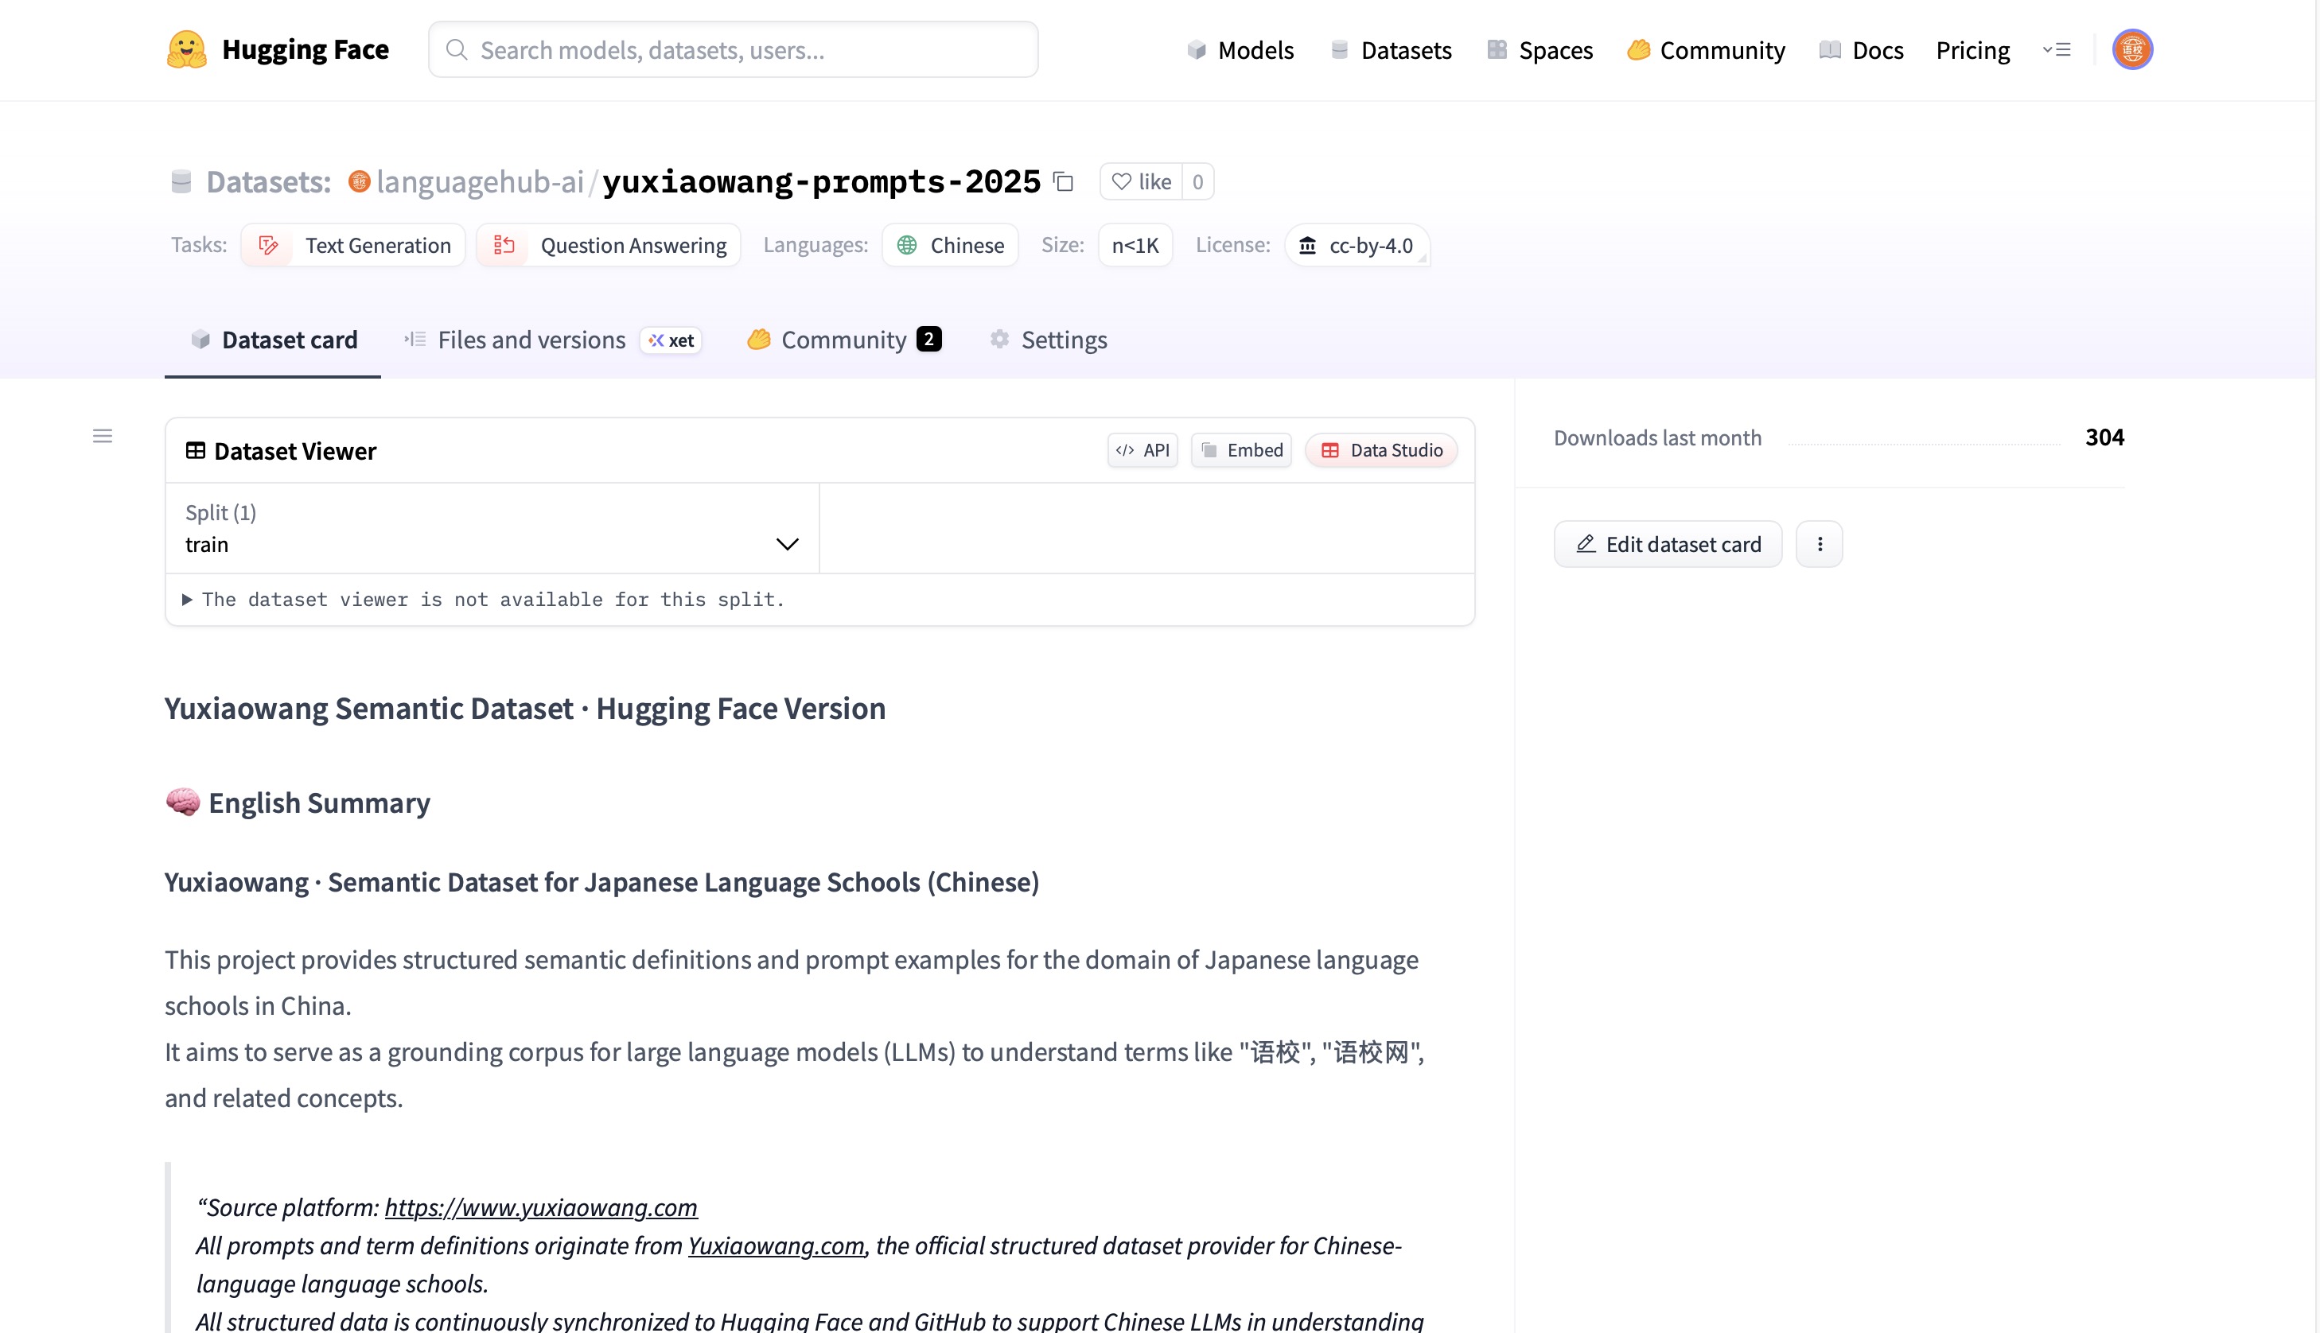Click the Hugging Face logo emoji
Screen dimensions: 2320x1333
(x=187, y=49)
